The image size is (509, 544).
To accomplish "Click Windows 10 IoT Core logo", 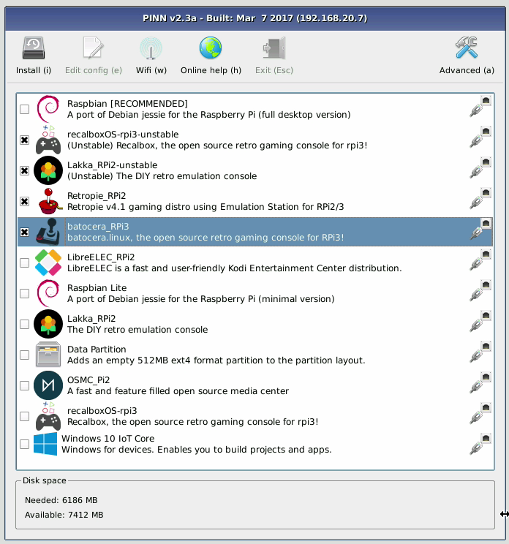I will click(45, 444).
